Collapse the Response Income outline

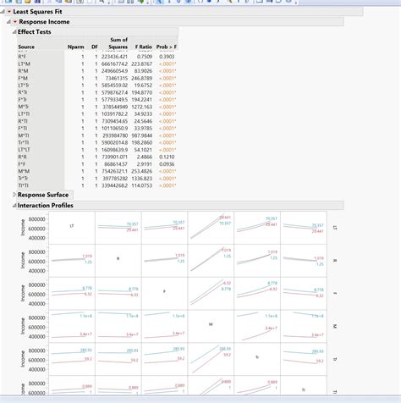[x=8, y=22]
